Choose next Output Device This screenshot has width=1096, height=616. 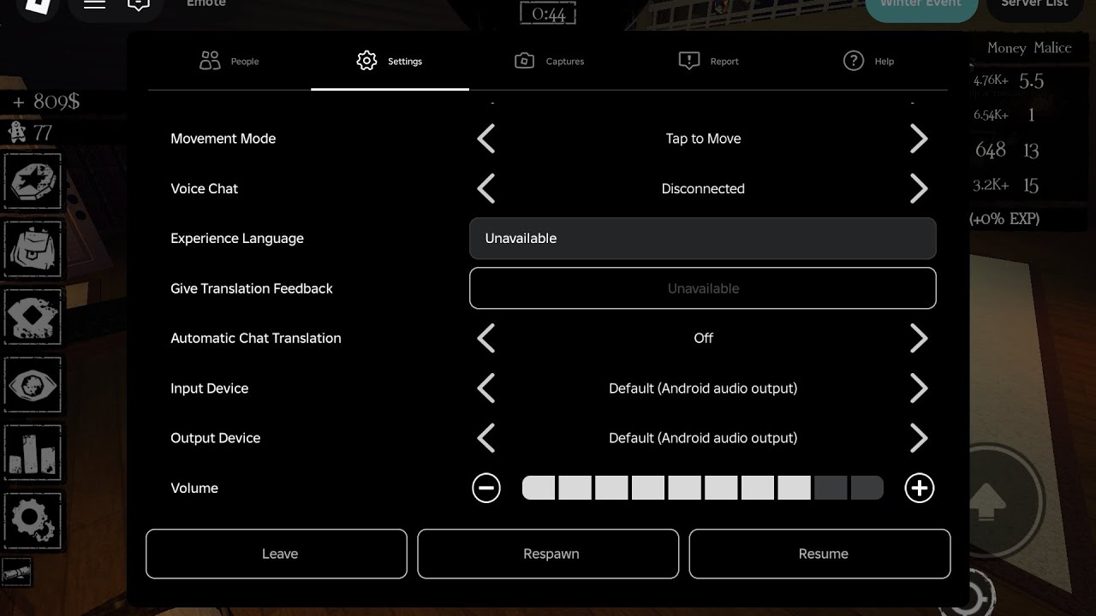click(919, 438)
